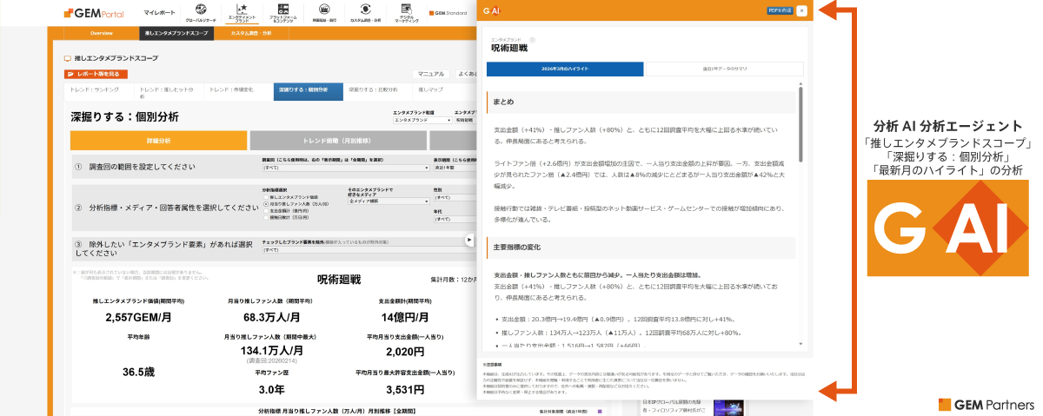
Task: Click the マニュアル button
Action: (431, 74)
